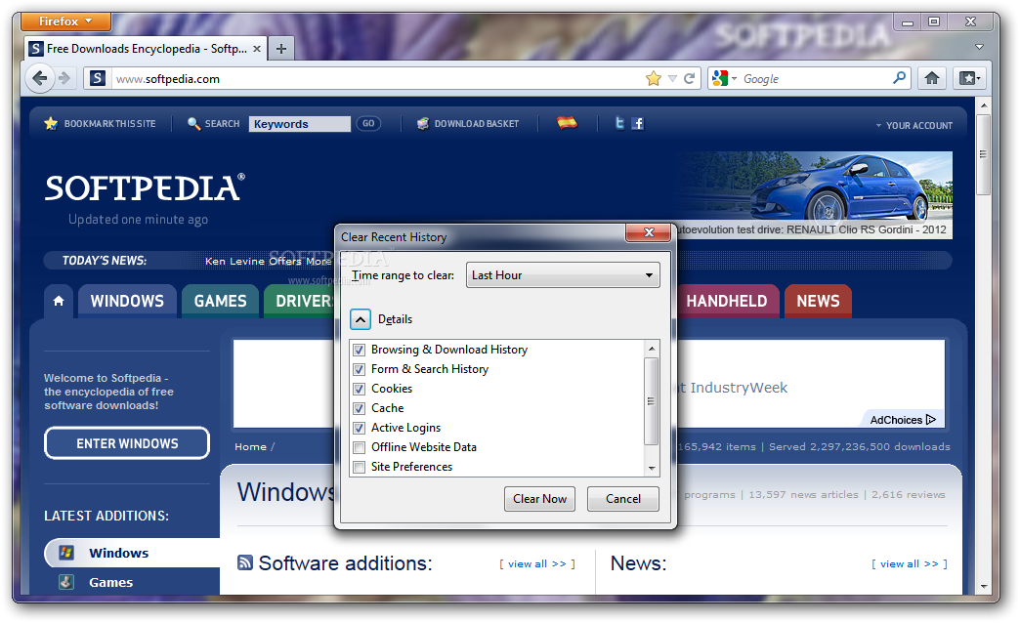Click the details list scrollbar thumb
The height and width of the screenshot is (623, 1020).
(651, 401)
